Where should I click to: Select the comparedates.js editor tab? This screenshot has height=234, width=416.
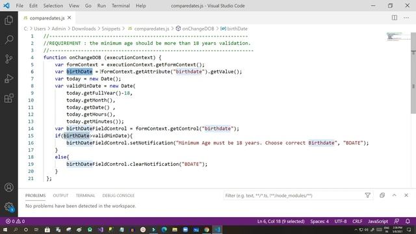(47, 18)
